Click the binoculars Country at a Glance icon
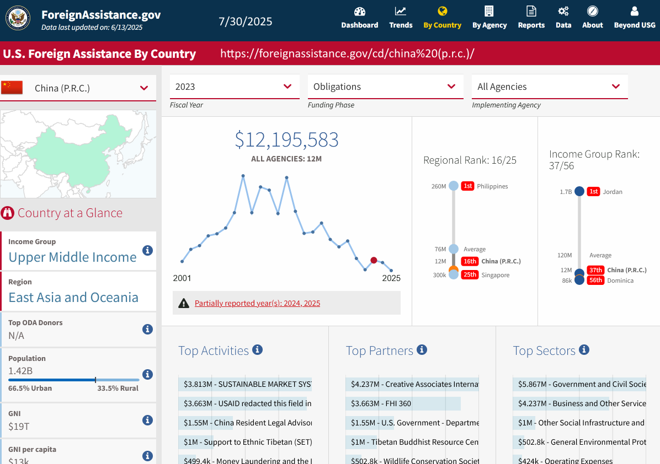The height and width of the screenshot is (464, 660). pyautogui.click(x=8, y=213)
